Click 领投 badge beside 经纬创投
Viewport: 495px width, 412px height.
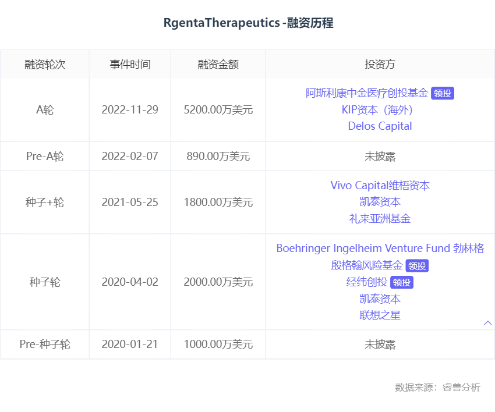[x=402, y=282]
